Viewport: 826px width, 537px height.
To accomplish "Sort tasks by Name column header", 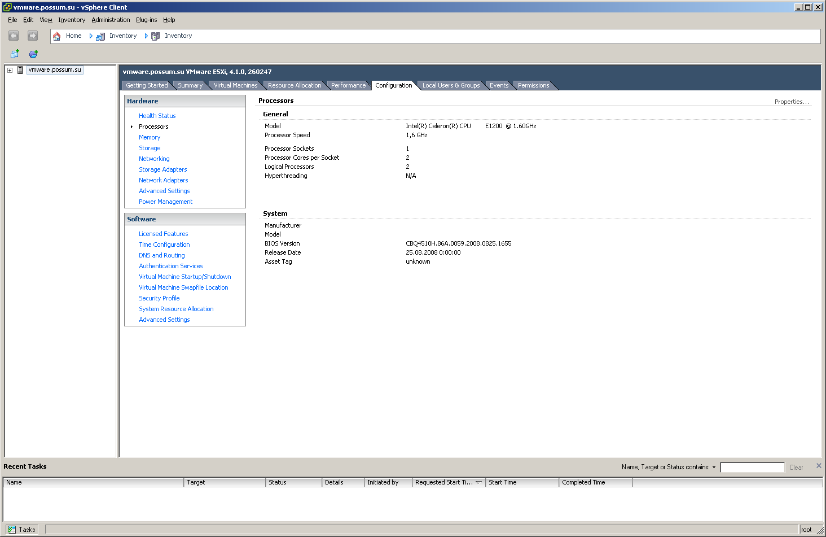I will (94, 482).
